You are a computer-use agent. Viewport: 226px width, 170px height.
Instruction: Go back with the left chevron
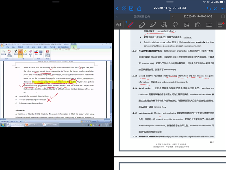point(117,8)
